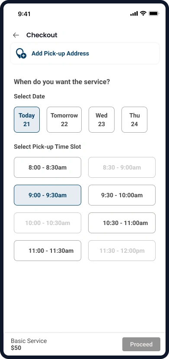Tap the greyed 11:30 - 12:00pm slot
Screen dimensions: 169x359
pyautogui.click(x=122, y=251)
